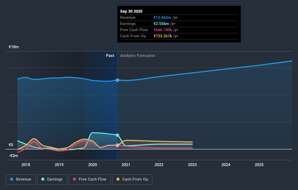Select the Cash From Op data point marker
The height and width of the screenshot is (190, 298).
(x=117, y=145)
